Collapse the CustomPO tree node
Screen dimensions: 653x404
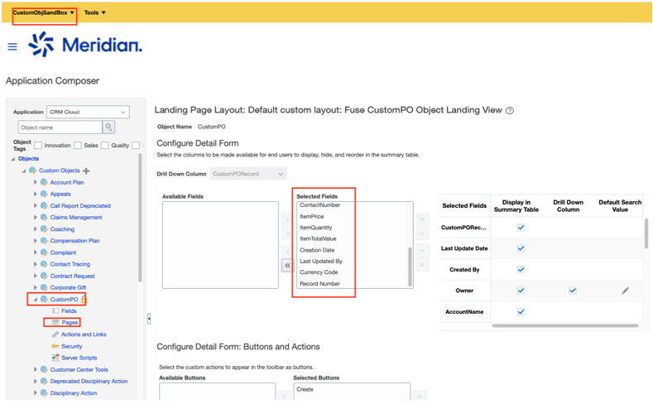[x=36, y=300]
